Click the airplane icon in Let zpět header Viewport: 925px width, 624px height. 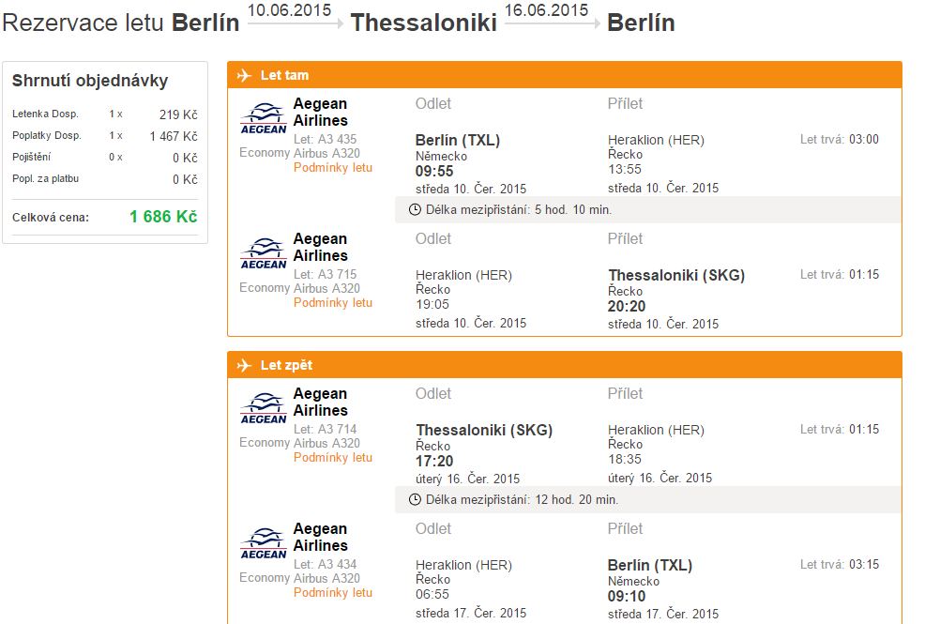click(x=244, y=366)
